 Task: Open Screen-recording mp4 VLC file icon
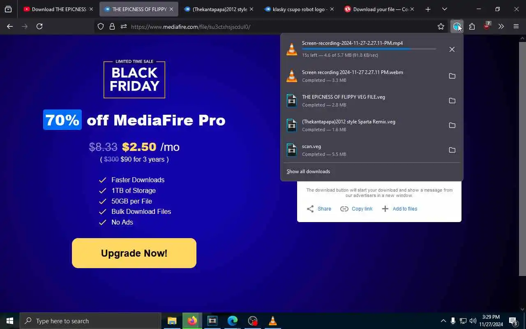tap(292, 49)
